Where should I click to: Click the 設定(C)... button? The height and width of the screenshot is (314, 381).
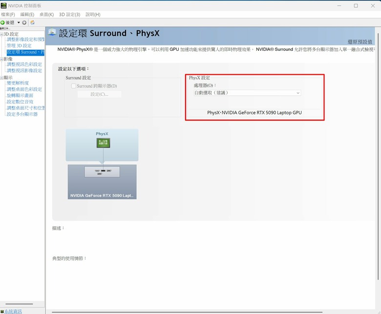tap(99, 94)
